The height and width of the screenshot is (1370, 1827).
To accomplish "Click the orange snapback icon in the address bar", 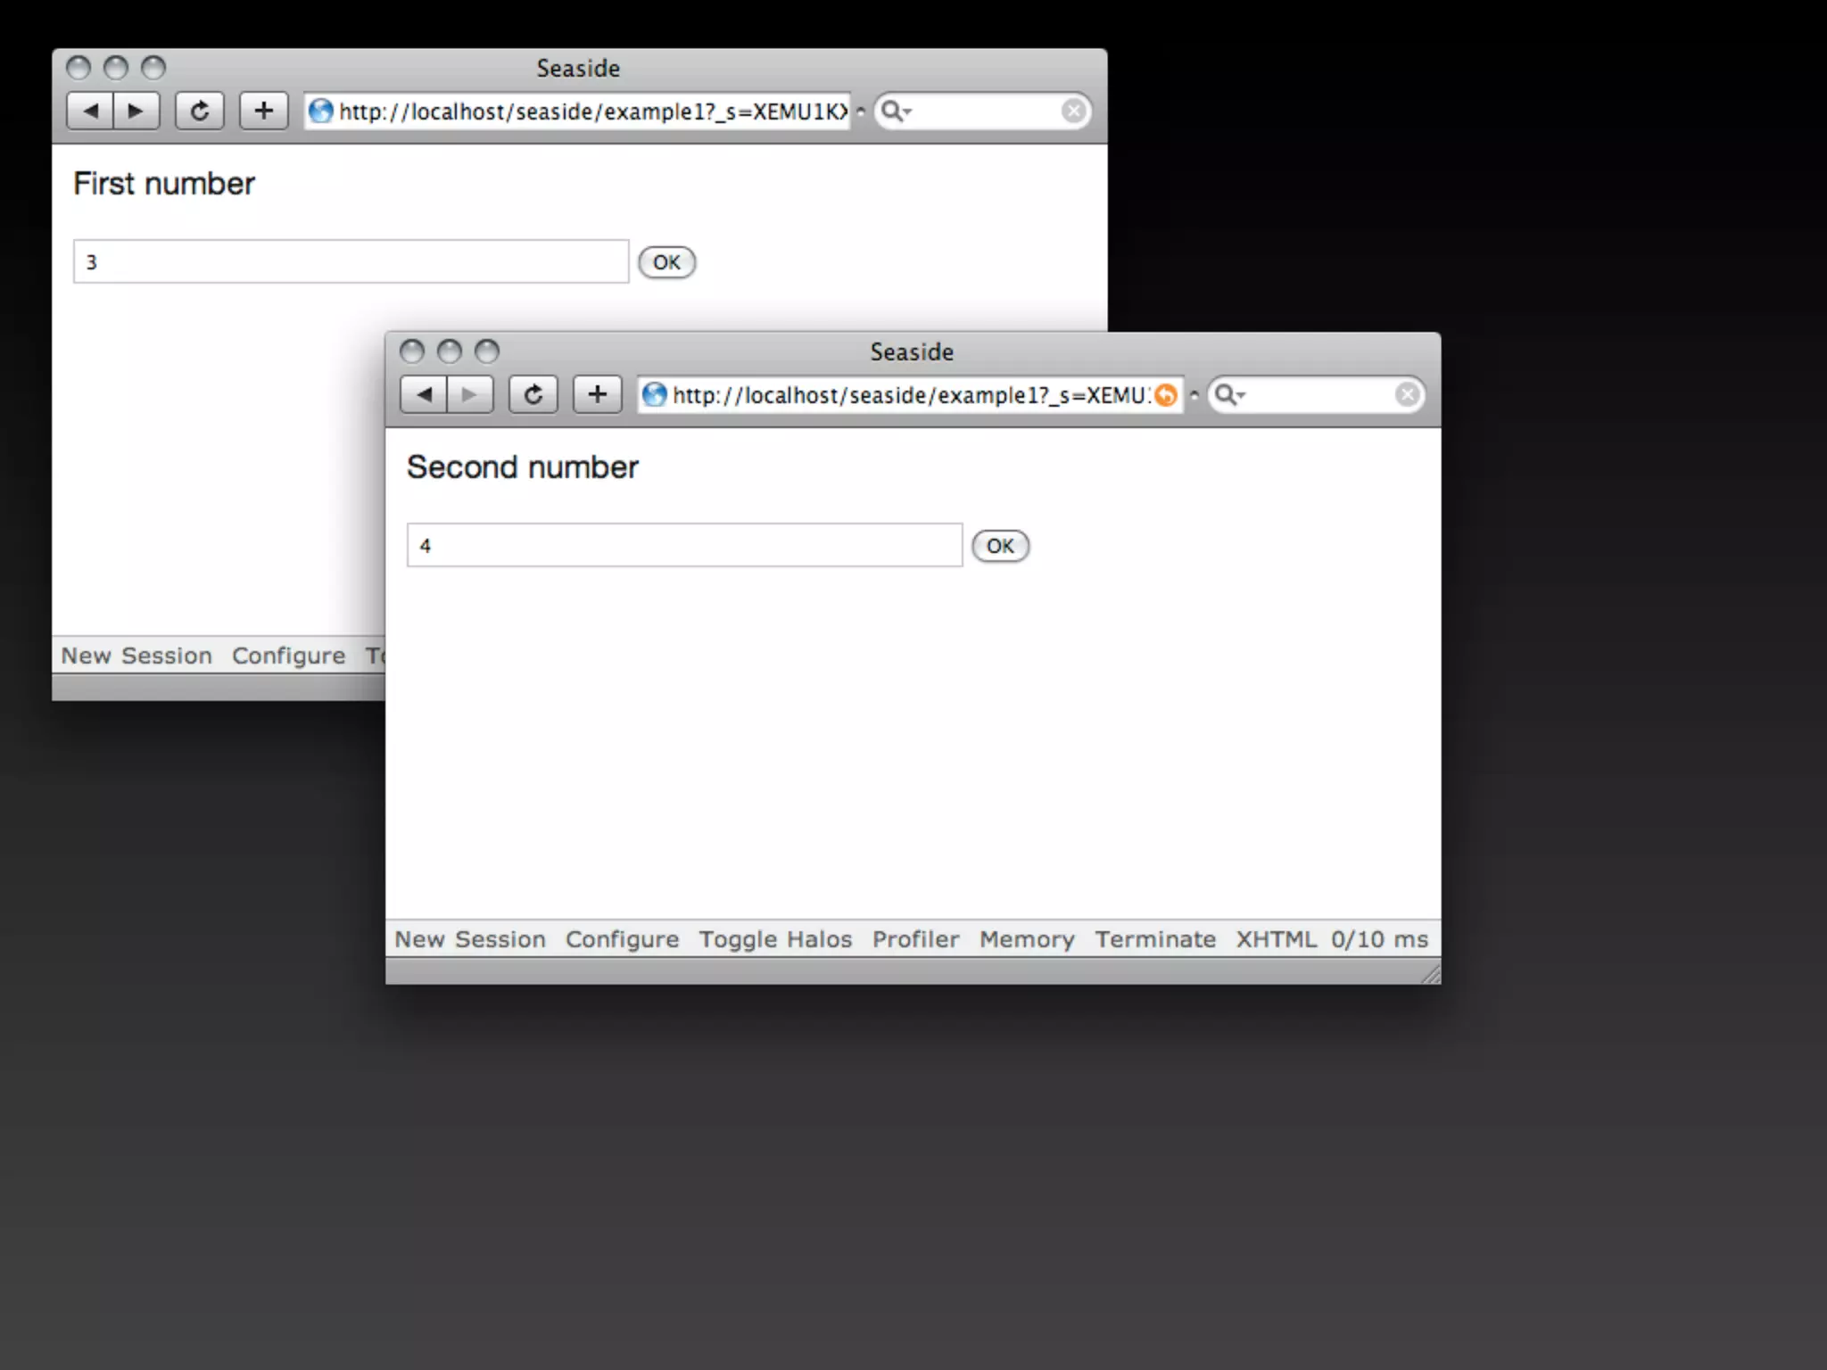I will pyautogui.click(x=1165, y=395).
